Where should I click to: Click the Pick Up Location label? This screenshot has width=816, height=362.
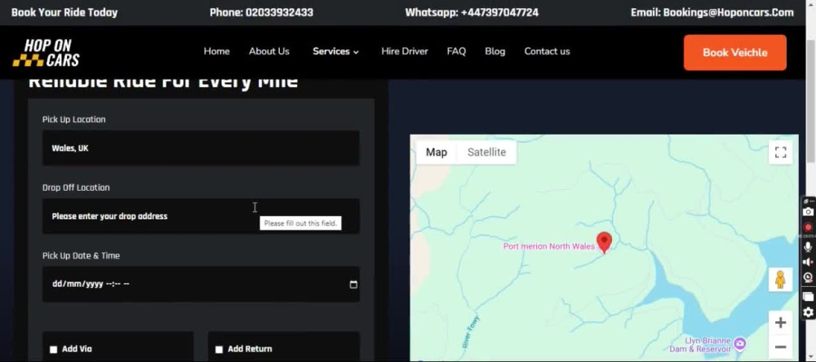74,120
